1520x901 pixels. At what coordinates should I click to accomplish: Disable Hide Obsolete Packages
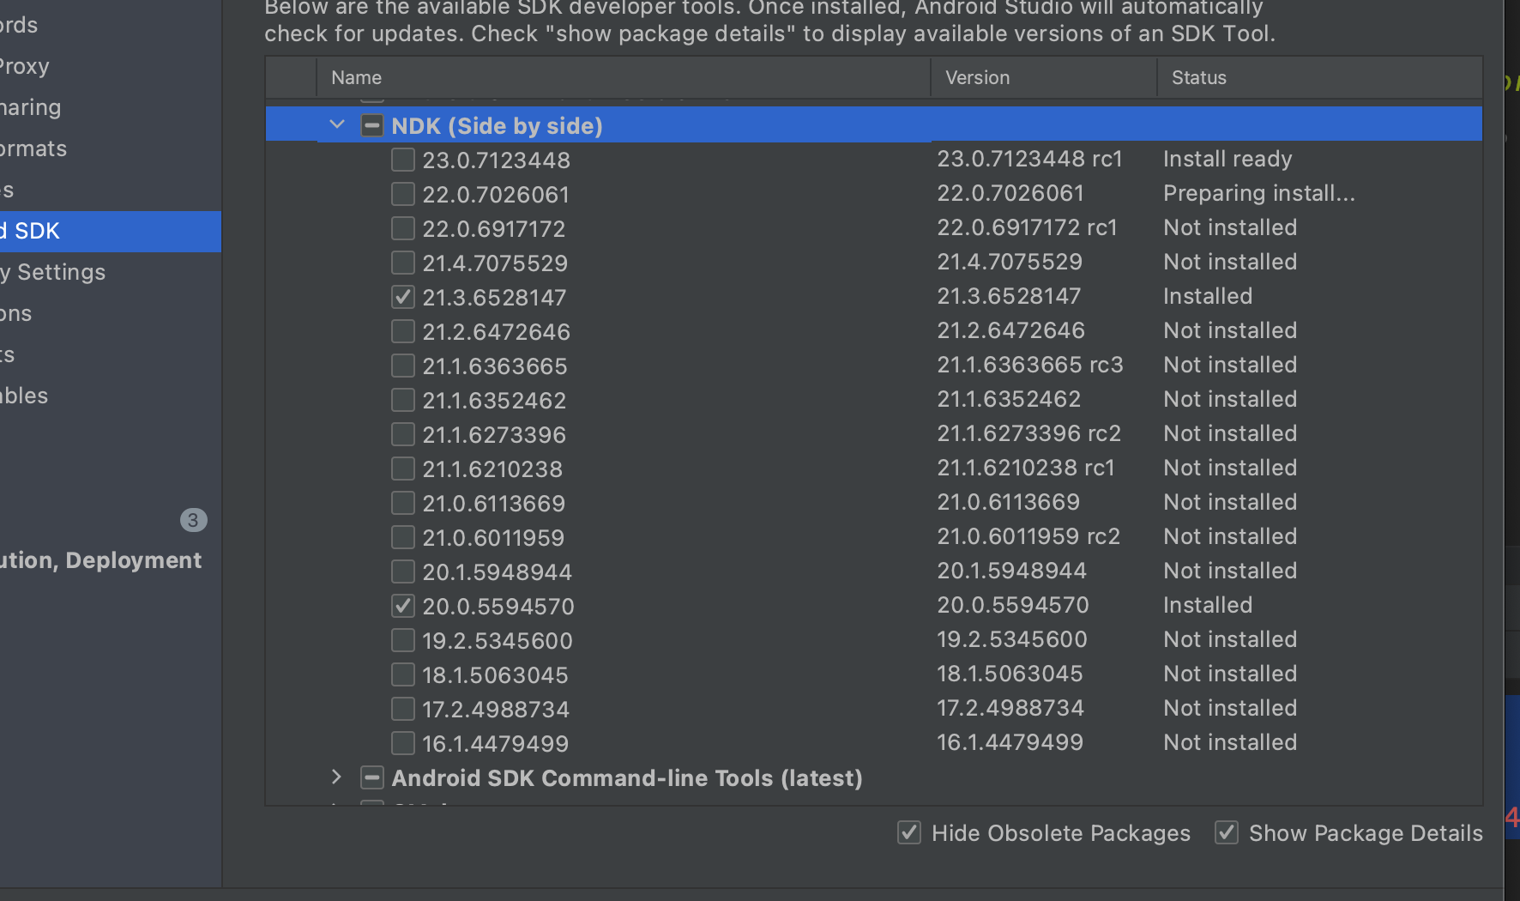click(x=909, y=832)
